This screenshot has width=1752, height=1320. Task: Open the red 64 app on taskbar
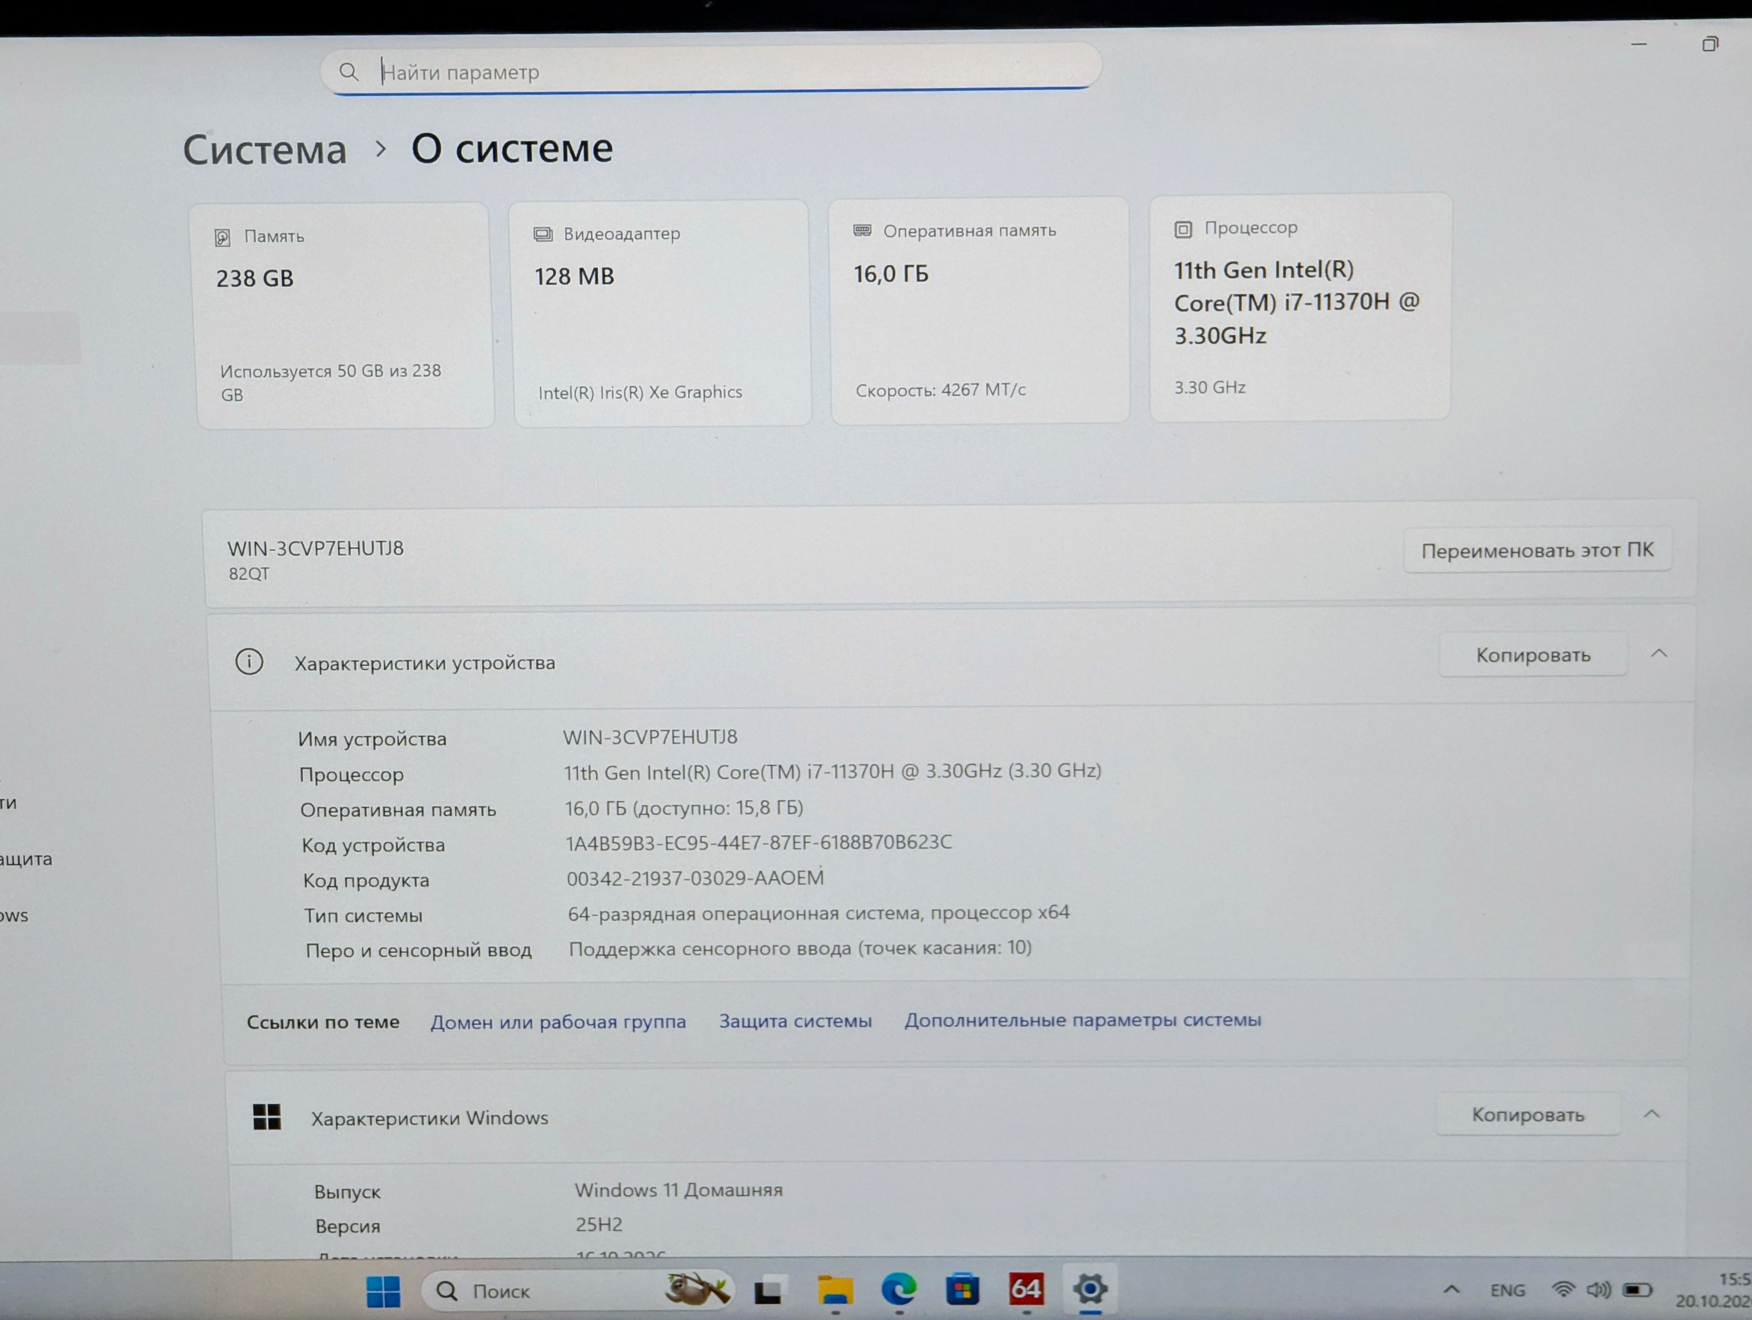tap(1026, 1289)
